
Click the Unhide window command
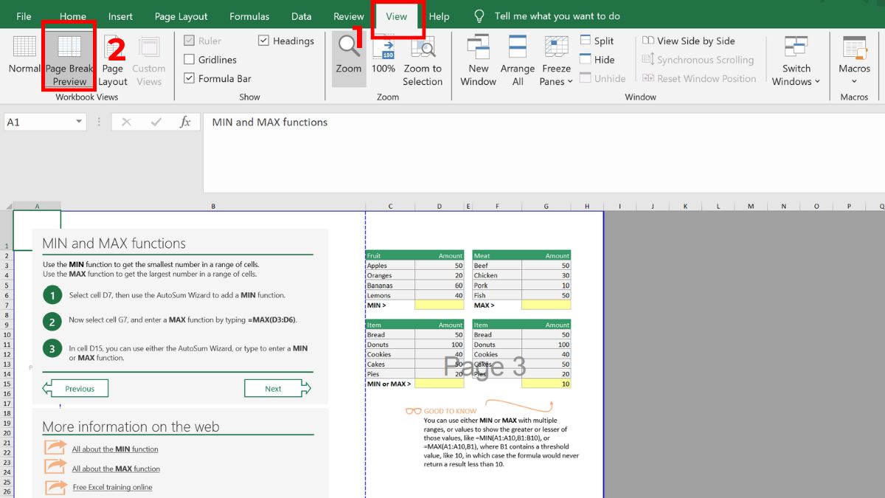(603, 78)
